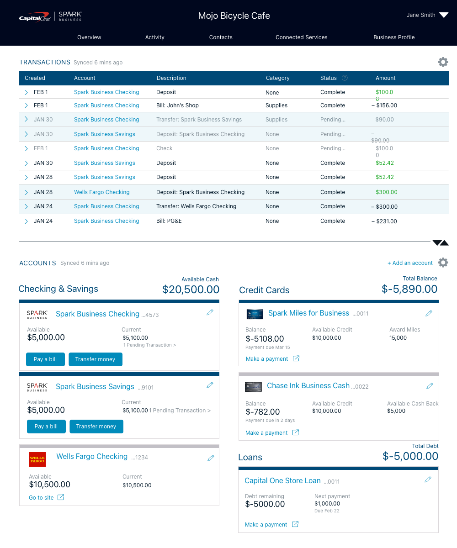Click Pay a bill under Spark Business Checking

pos(45,359)
